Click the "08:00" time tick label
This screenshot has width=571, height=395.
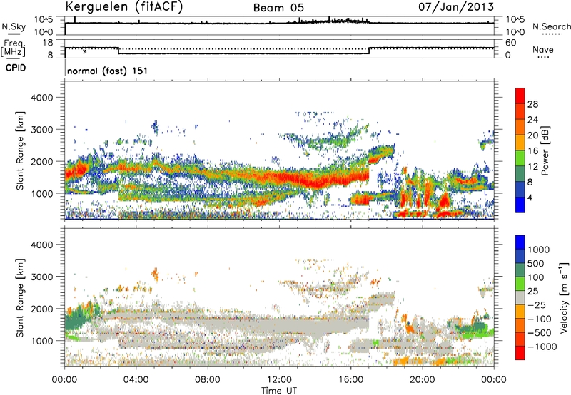click(208, 380)
